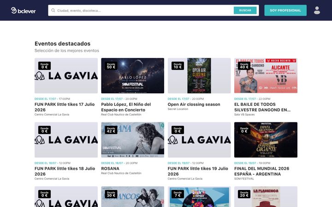The width and height of the screenshot is (332, 207).
Task: Select title EL BAILE DE TODOS SILVESTRE DANGOND
Action: [262, 107]
